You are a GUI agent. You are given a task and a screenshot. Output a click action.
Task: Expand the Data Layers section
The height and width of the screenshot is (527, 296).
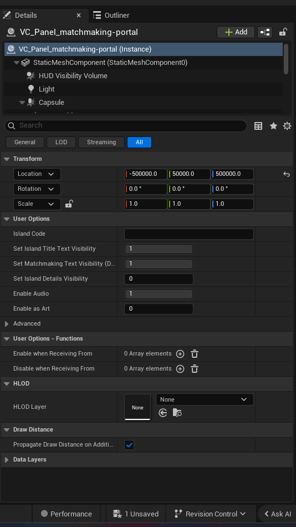coord(7,460)
